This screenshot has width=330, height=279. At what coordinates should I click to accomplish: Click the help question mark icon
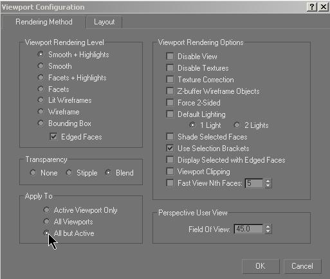pos(312,7)
